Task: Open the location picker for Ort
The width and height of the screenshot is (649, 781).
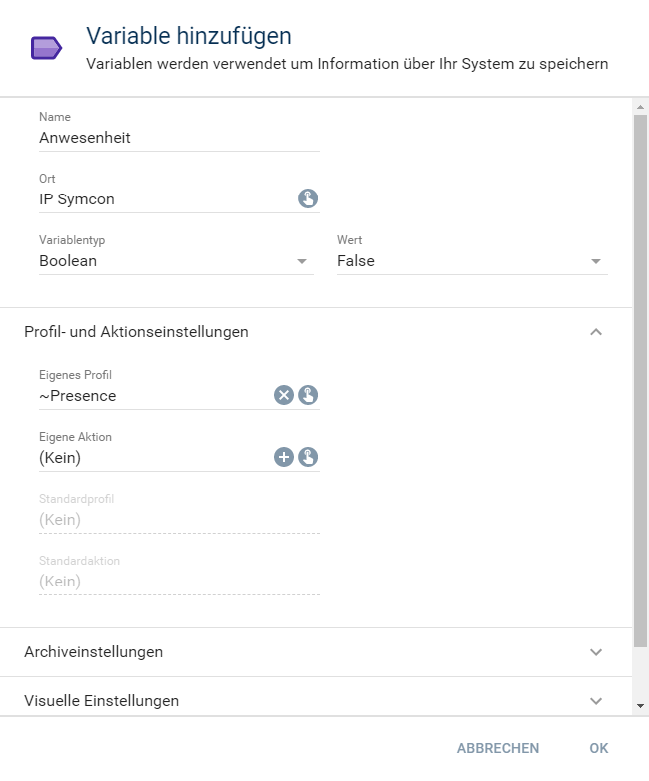Action: pyautogui.click(x=308, y=198)
